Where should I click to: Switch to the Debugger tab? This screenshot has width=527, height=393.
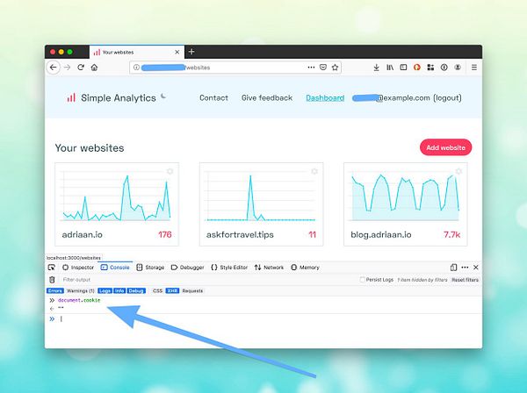[x=188, y=268]
